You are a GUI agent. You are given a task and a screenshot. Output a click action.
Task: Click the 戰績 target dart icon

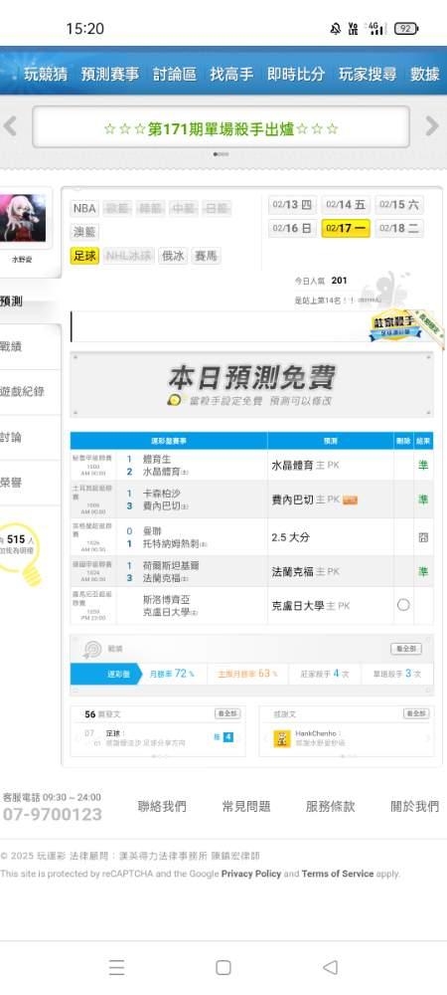coord(92,649)
